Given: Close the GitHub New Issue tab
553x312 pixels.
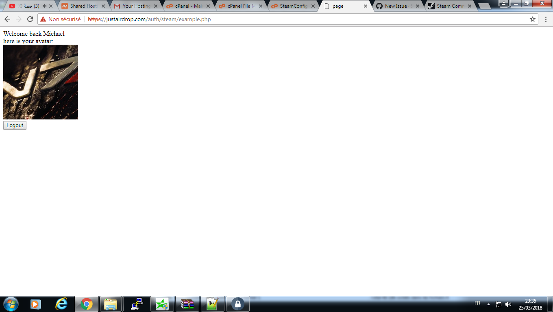Looking at the screenshot, I should tap(418, 6).
